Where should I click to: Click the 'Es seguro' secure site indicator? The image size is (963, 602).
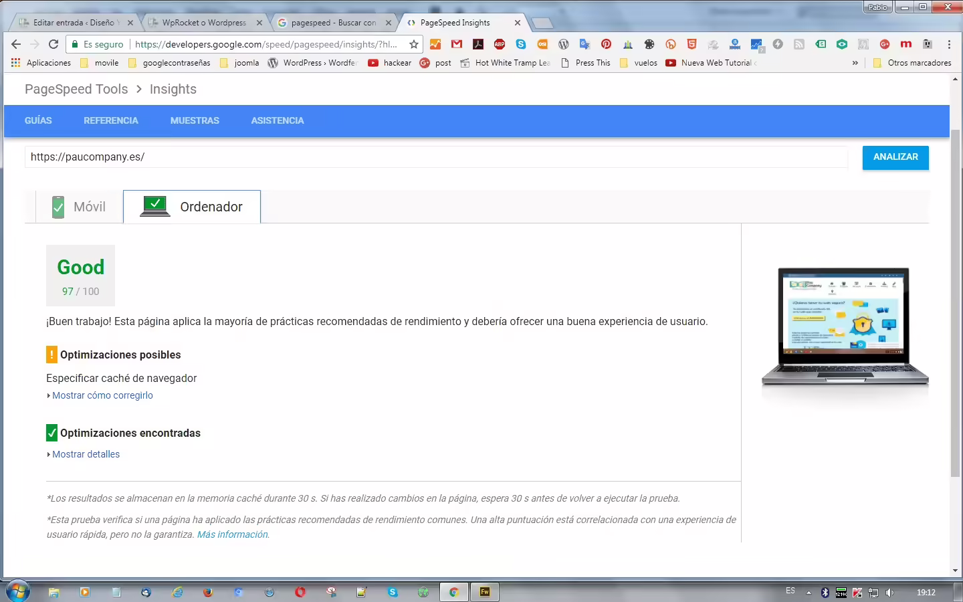[x=98, y=44]
